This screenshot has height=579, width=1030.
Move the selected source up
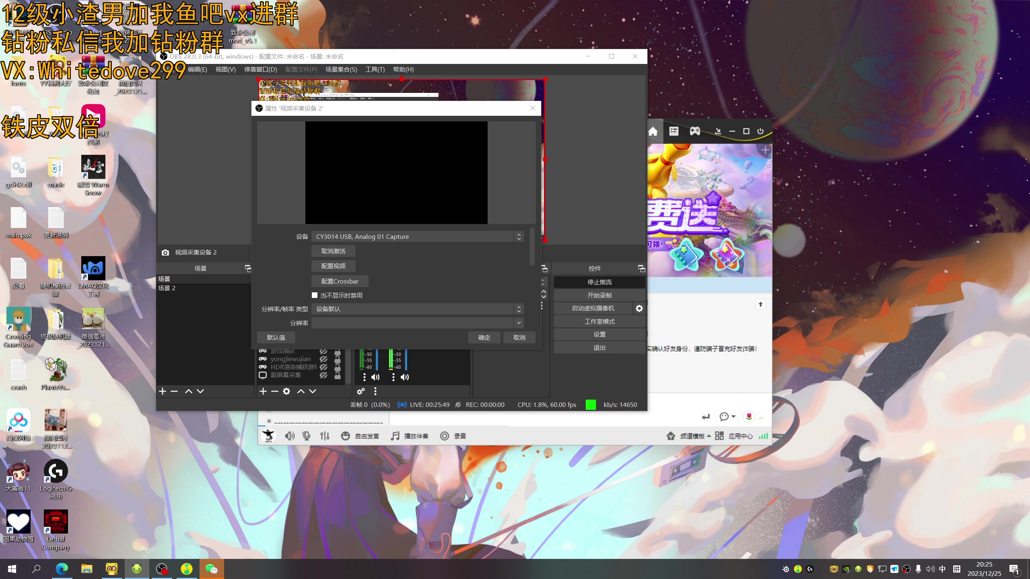pyautogui.click(x=301, y=391)
